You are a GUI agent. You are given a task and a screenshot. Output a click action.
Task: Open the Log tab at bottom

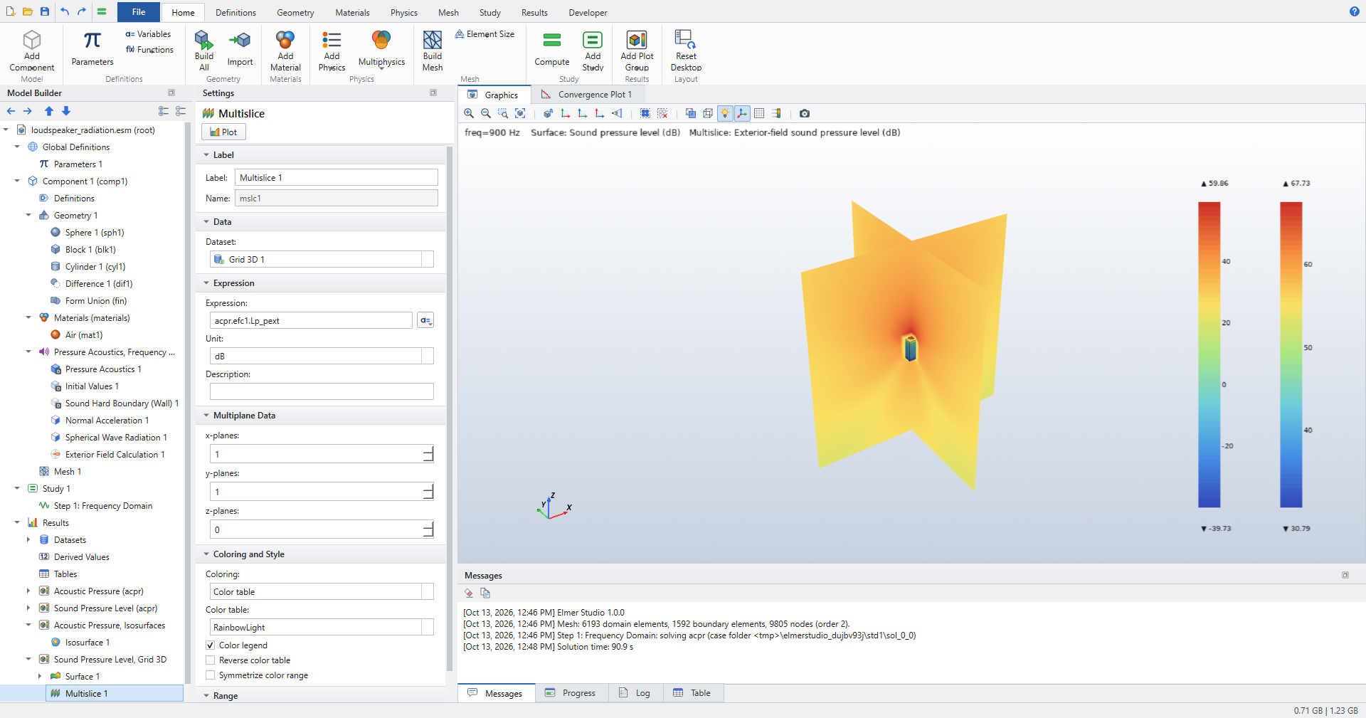pyautogui.click(x=635, y=693)
